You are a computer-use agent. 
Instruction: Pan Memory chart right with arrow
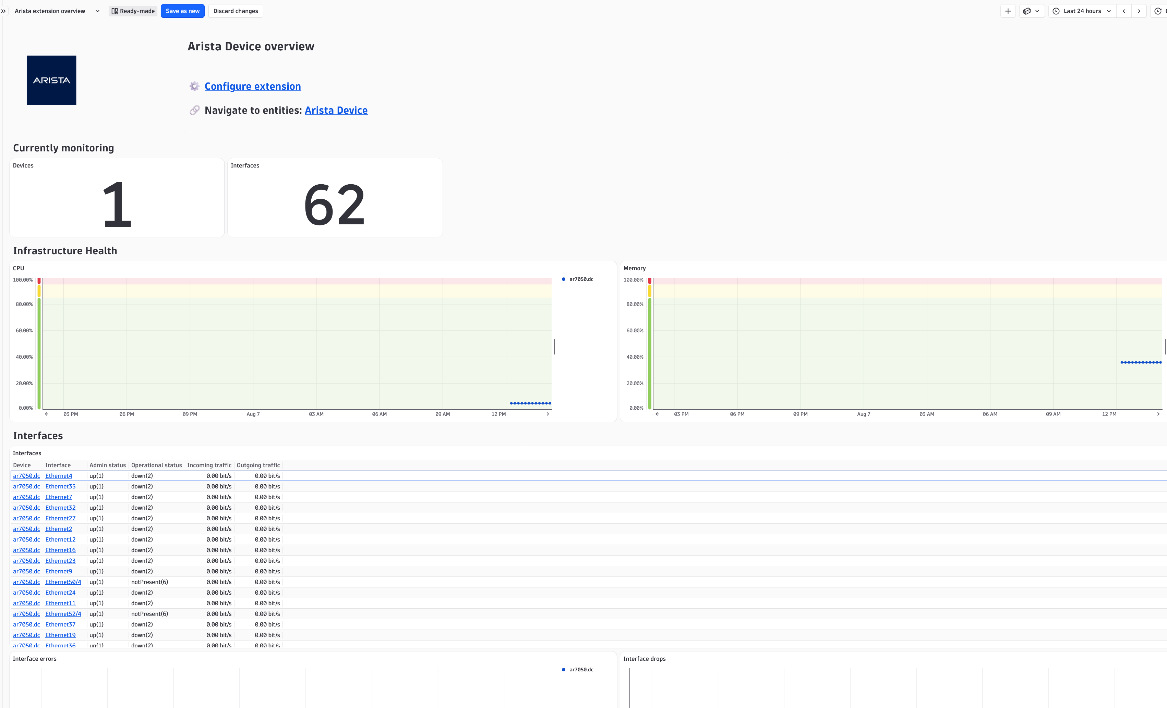1158,414
